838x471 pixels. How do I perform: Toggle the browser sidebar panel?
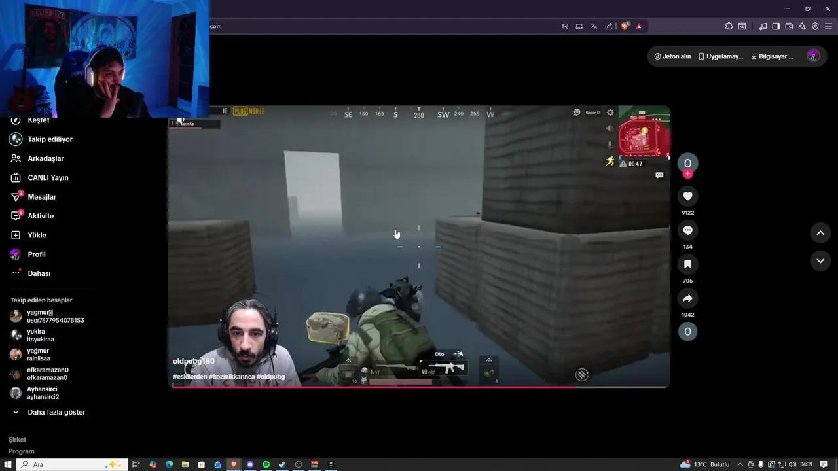pos(776,26)
